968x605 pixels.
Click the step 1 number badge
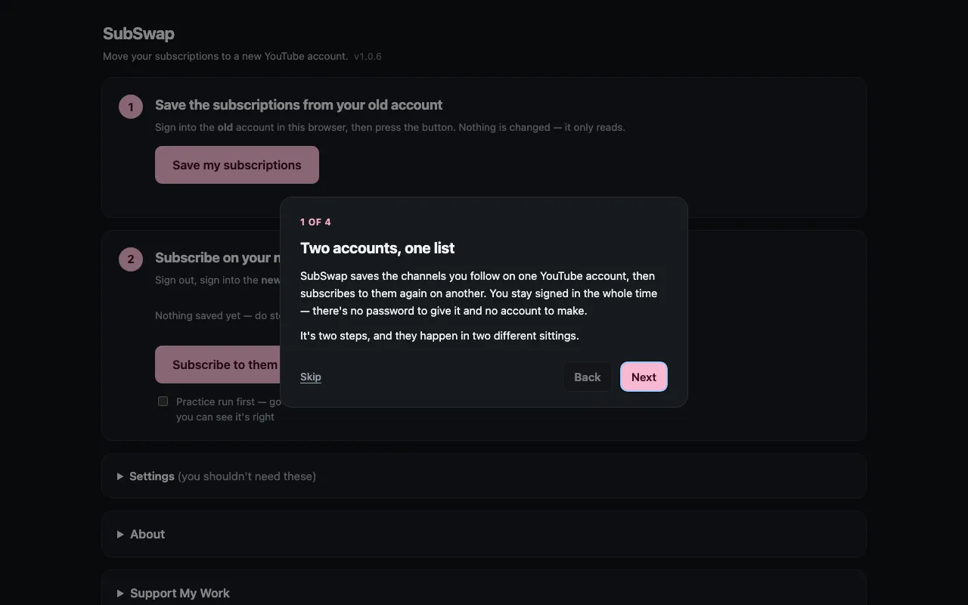[131, 107]
